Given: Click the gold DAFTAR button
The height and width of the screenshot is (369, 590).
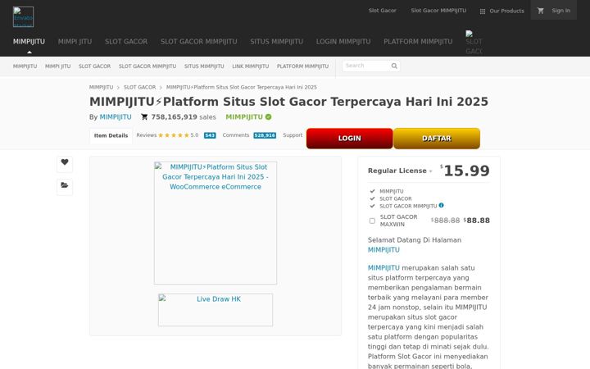Looking at the screenshot, I should point(437,139).
